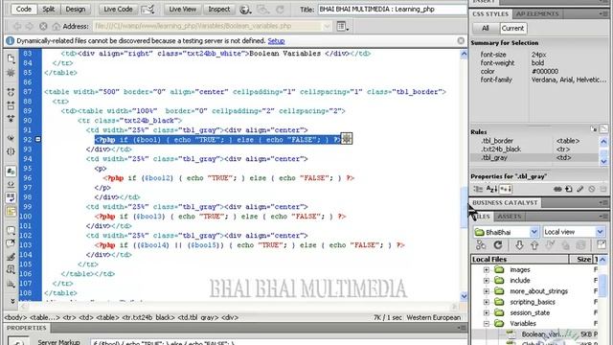Toggle Live Code mode
The height and width of the screenshot is (345, 613).
(118, 9)
